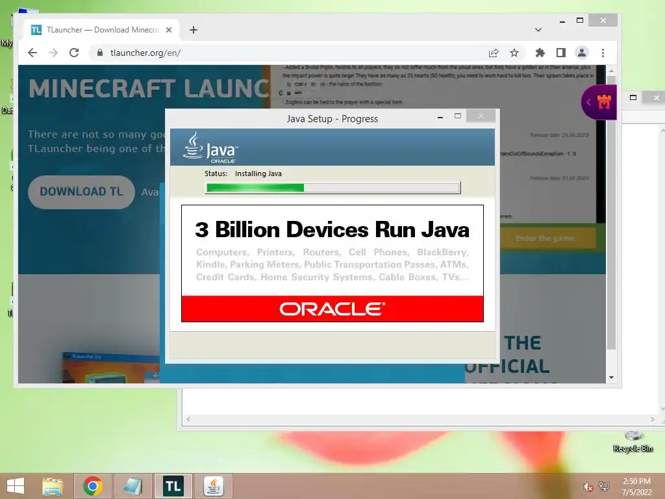Minimize the Chrome window

562,21
